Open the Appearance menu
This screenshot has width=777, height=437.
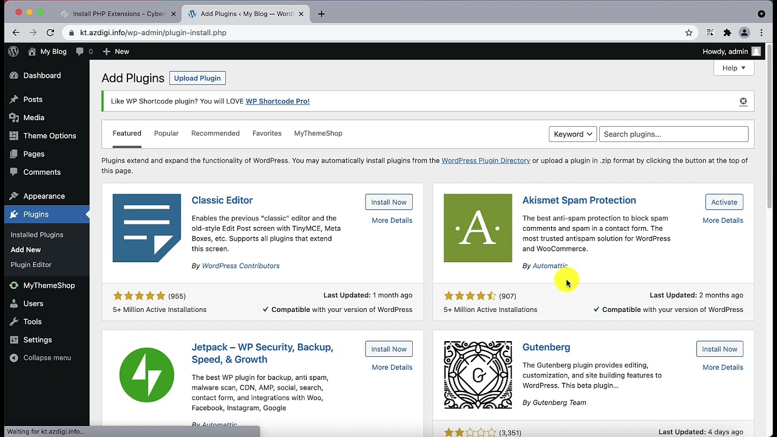pos(45,196)
